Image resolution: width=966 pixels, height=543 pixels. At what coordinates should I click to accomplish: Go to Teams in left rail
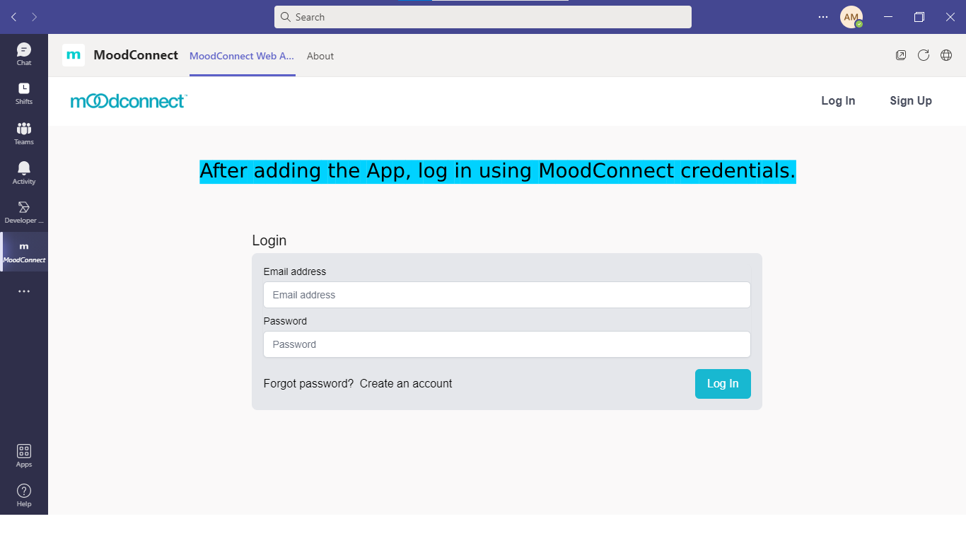point(24,132)
